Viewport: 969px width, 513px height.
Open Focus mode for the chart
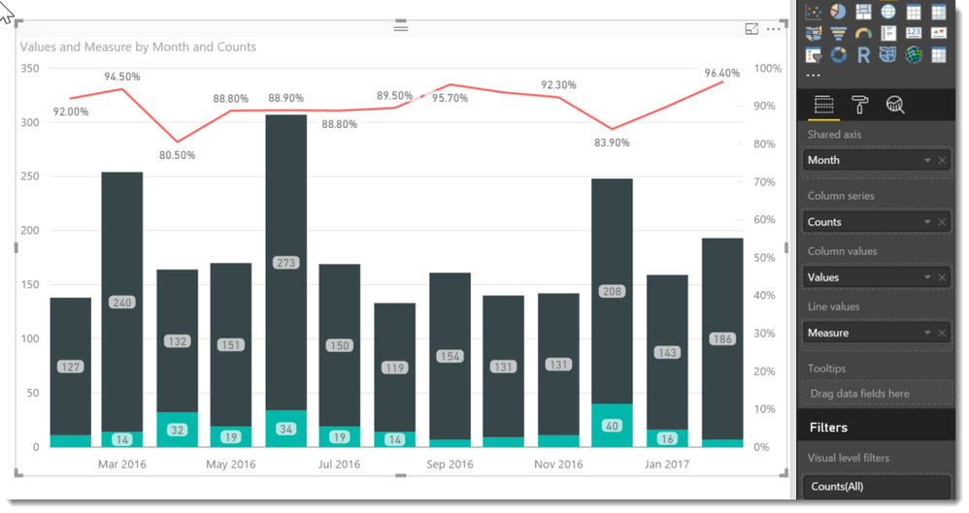click(752, 29)
